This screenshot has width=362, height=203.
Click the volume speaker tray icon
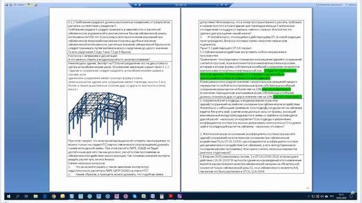tap(322, 196)
